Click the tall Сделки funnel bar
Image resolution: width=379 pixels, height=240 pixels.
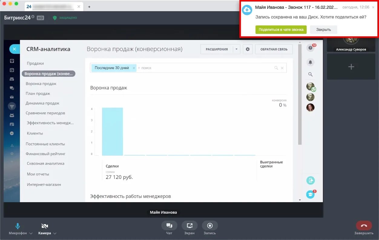(x=113, y=131)
